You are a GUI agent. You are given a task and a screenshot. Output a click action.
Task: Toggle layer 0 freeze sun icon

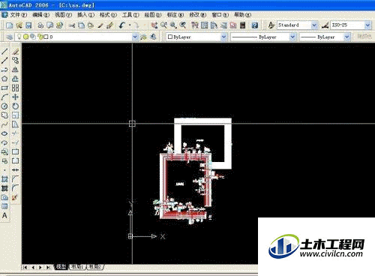coord(25,37)
